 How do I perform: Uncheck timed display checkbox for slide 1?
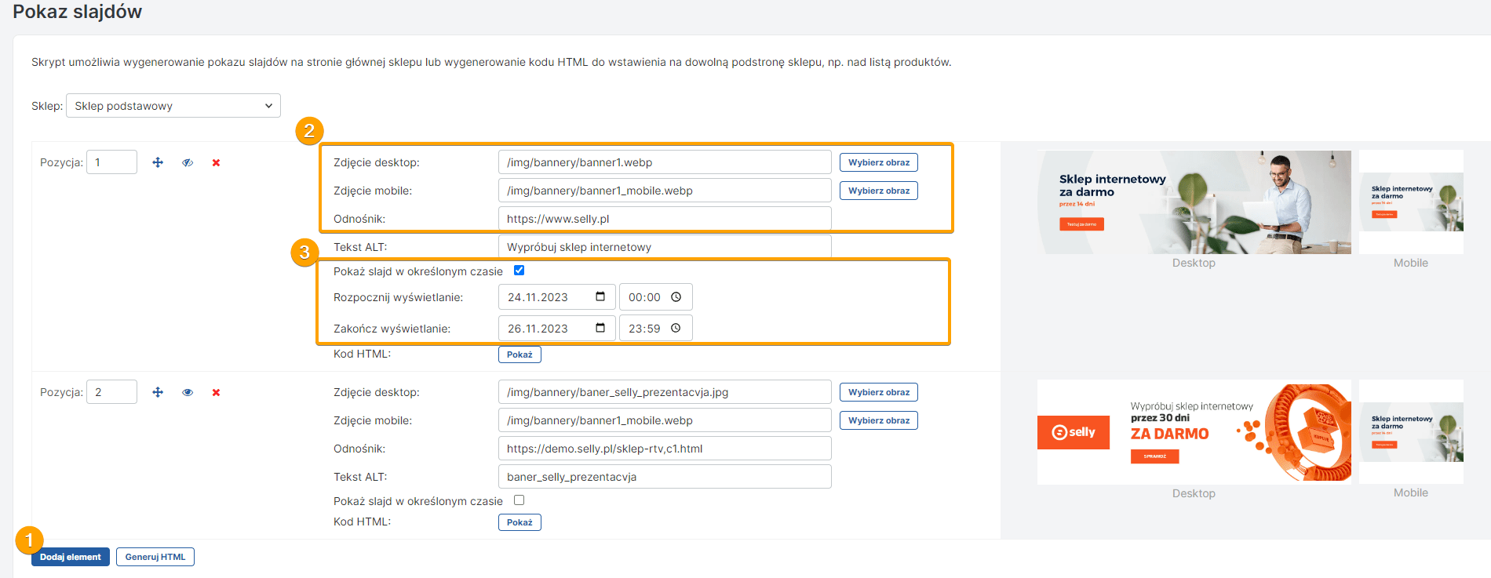[519, 270]
